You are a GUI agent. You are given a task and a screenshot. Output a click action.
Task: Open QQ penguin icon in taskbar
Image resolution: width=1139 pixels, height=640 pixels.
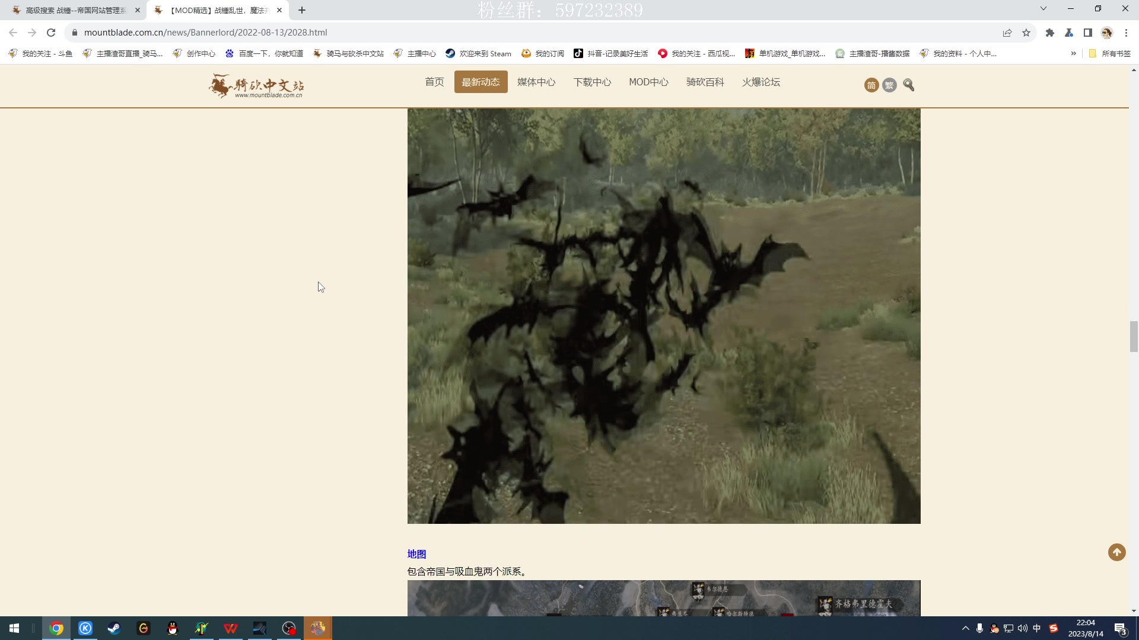pyautogui.click(x=172, y=628)
